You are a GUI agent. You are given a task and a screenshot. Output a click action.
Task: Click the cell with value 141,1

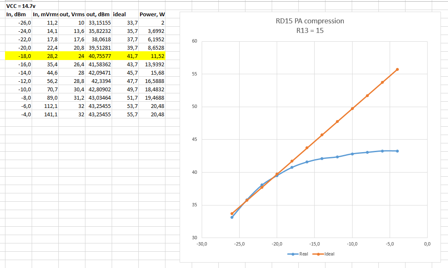pyautogui.click(x=45, y=114)
